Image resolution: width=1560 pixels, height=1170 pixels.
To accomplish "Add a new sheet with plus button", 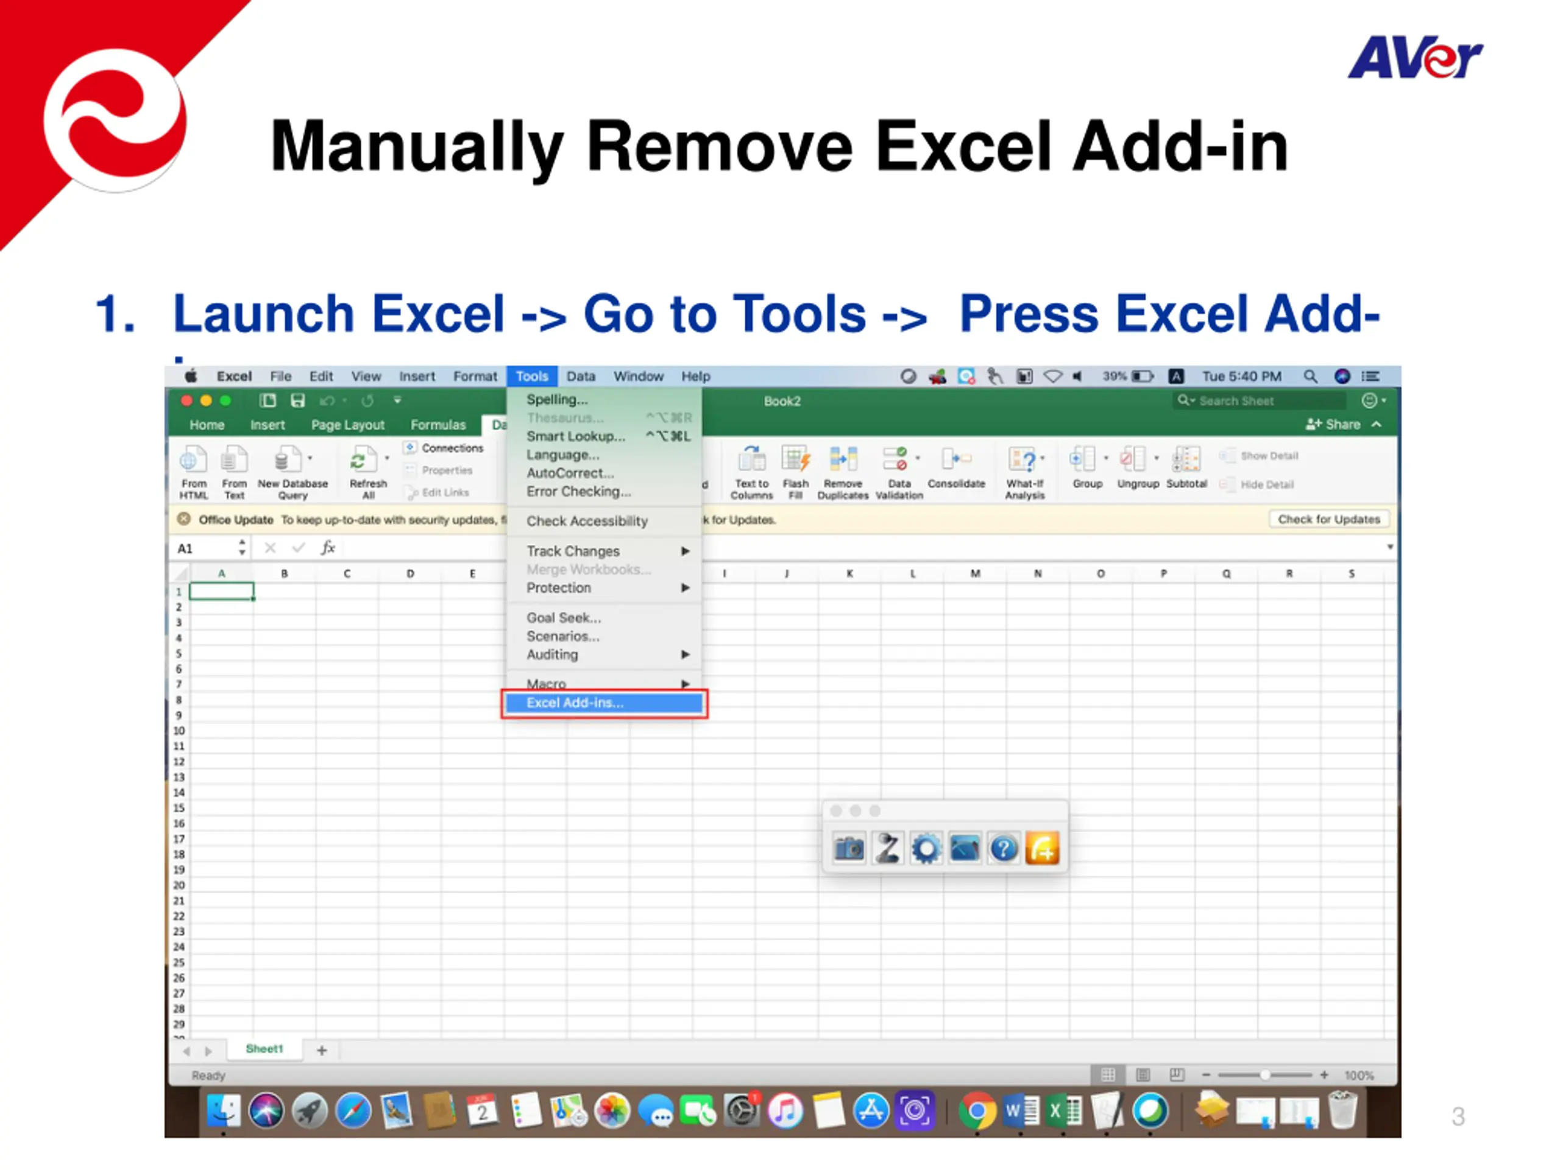I will (x=322, y=1051).
